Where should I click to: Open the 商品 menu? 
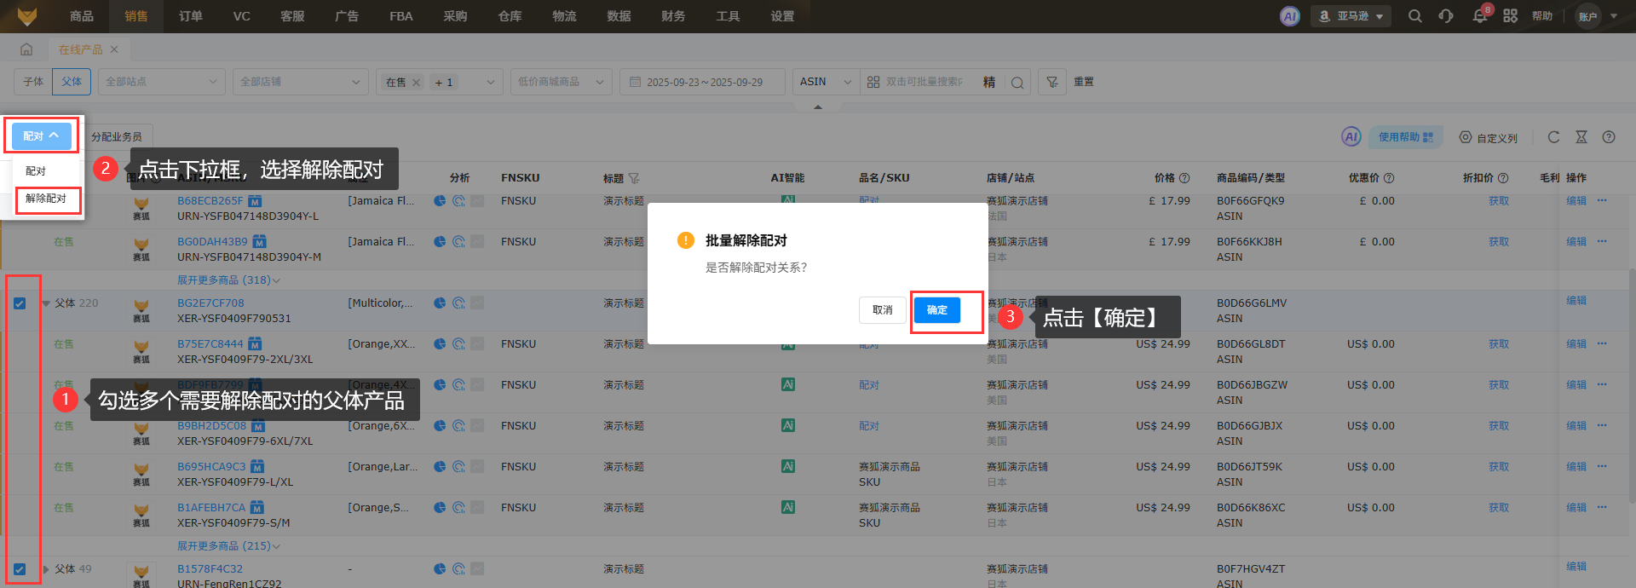82,16
